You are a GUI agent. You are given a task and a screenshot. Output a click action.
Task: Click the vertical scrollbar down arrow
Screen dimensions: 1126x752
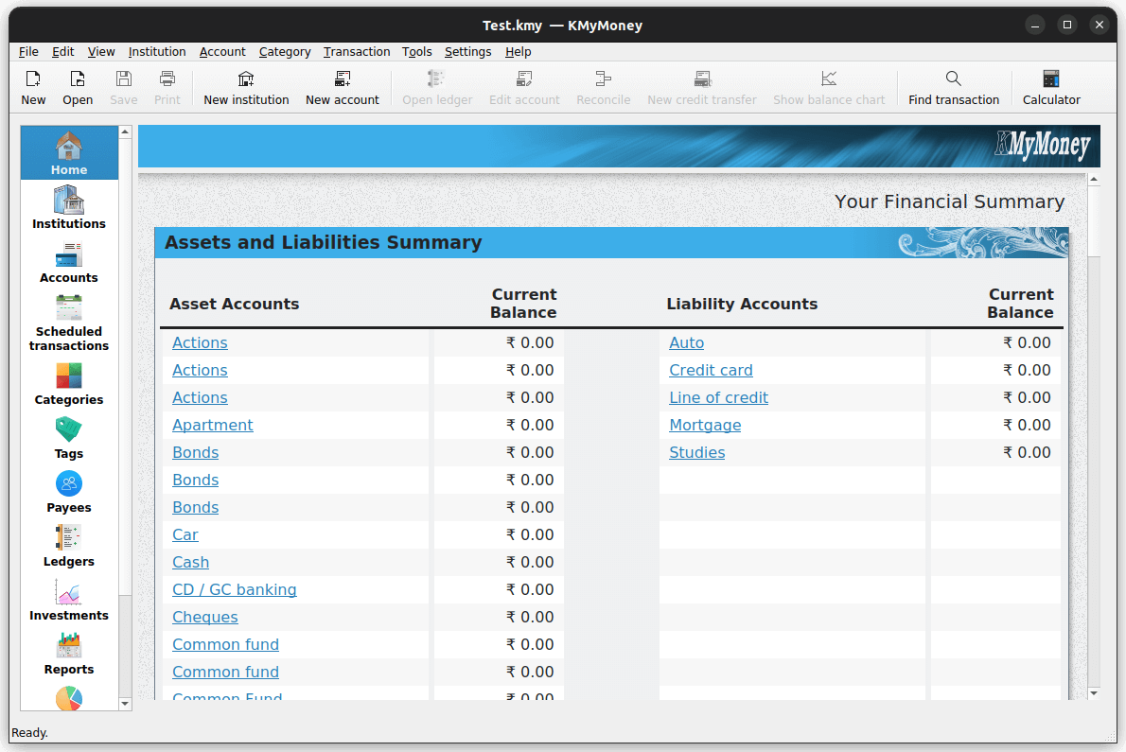point(1095,693)
